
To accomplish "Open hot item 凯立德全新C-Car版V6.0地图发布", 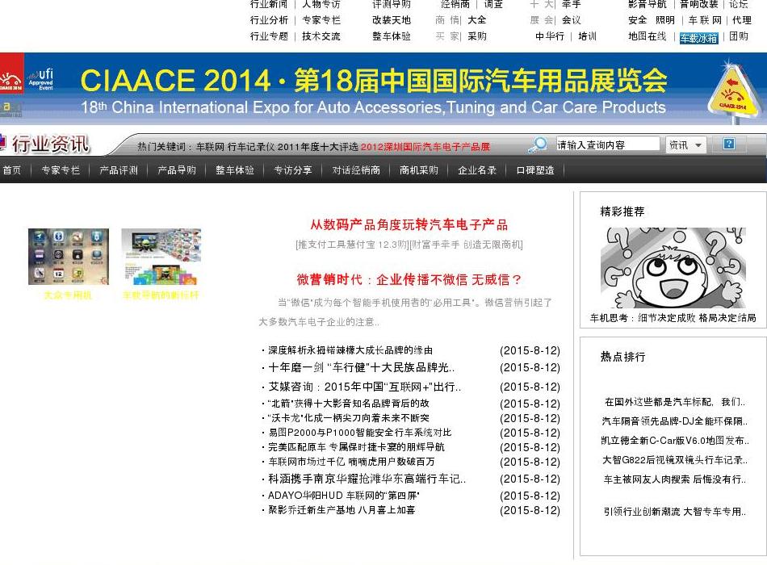I will (x=675, y=441).
